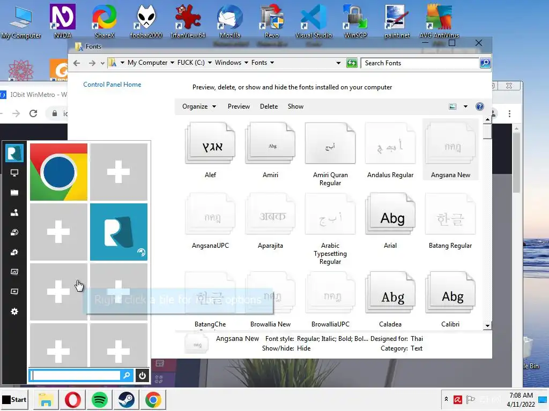Screen dimensions: 549x411
Task: Expand the Windows breadcrumb arrow
Action: tap(246, 63)
